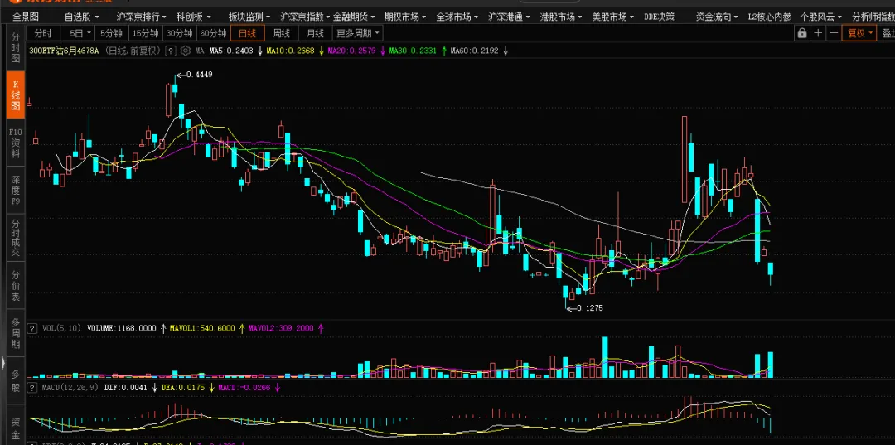
Task: Open MA indicator settings gear icon
Action: point(185,51)
